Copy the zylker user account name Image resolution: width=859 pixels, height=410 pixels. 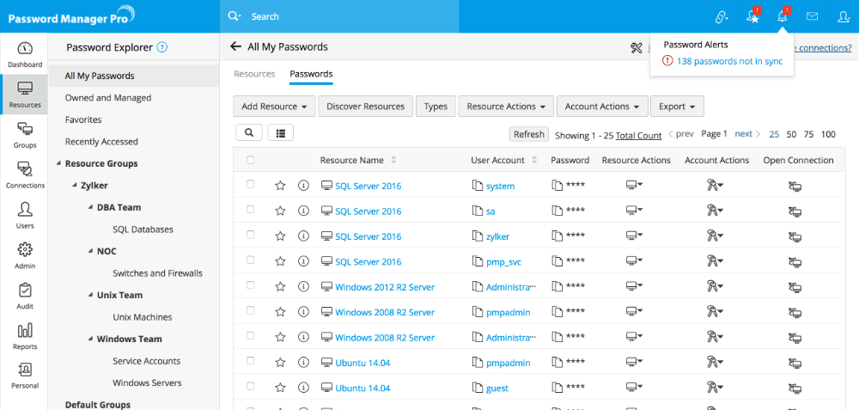click(x=477, y=236)
